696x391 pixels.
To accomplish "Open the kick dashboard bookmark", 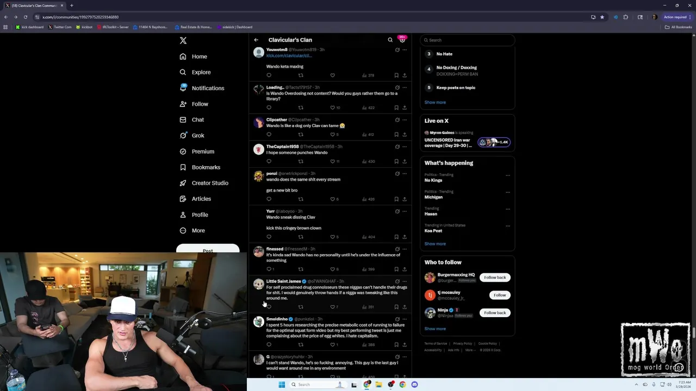I will coord(30,27).
